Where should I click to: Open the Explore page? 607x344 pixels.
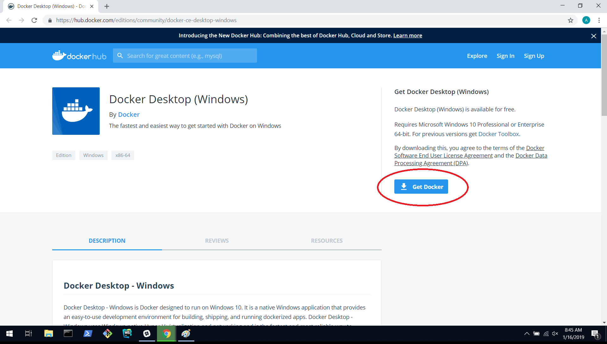click(x=477, y=56)
